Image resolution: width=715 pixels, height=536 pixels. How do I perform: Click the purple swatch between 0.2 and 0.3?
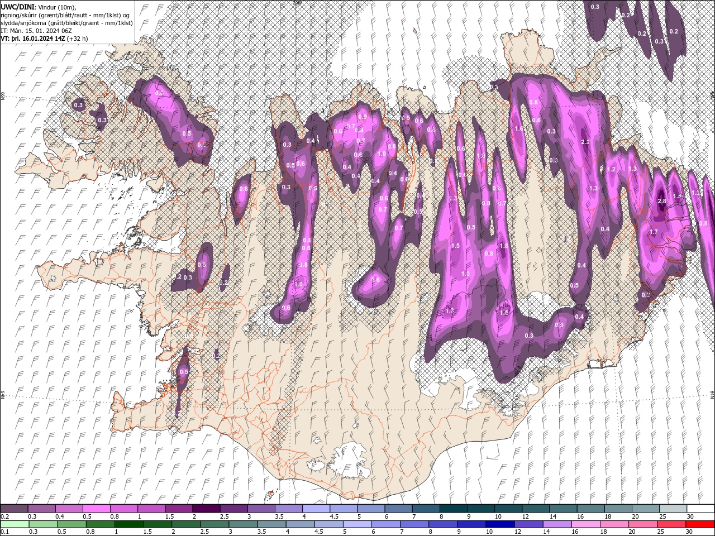pos(14,509)
